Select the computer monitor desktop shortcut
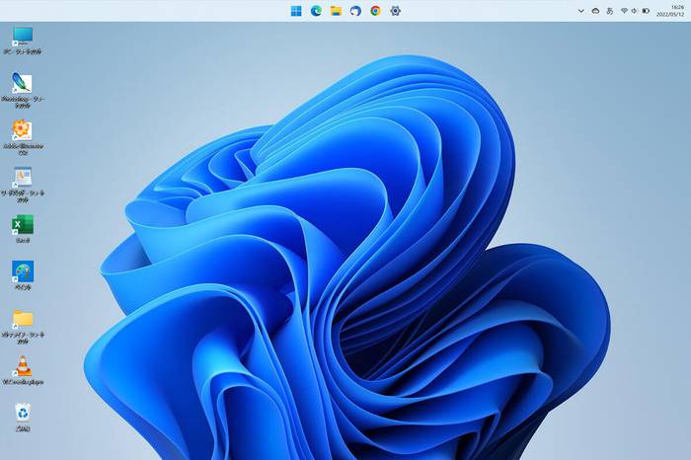The image size is (691, 460). click(23, 40)
